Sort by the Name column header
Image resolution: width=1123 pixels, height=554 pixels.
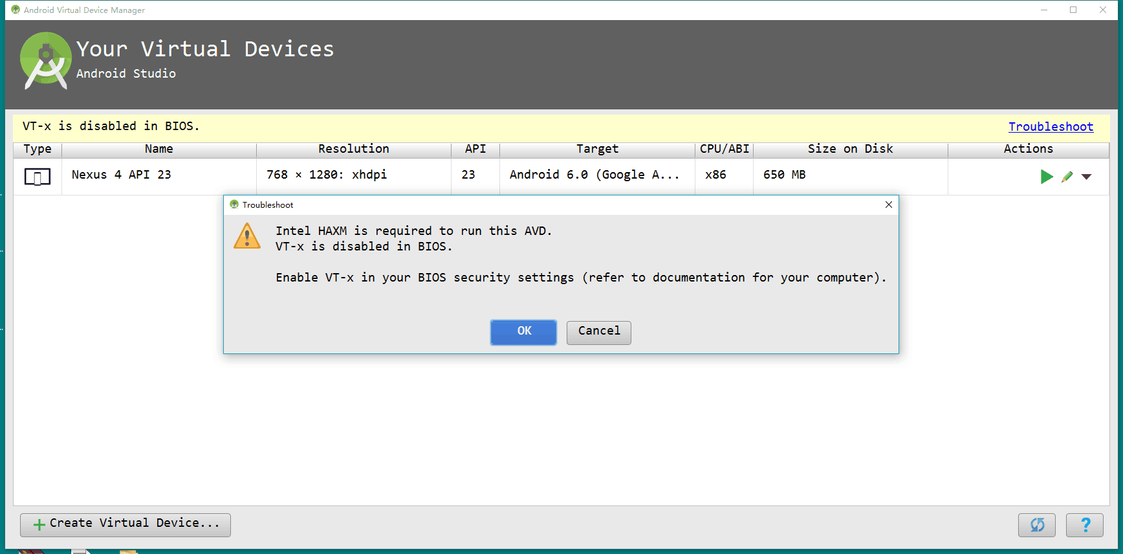159,150
